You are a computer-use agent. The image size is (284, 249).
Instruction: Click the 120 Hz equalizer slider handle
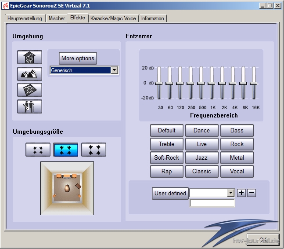(x=180, y=83)
